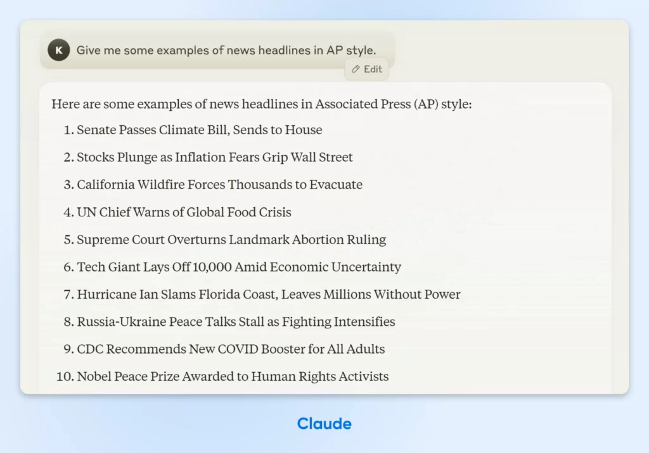649x453 pixels.
Task: Click the Russia-Ukraine Peace Talks Stall headline
Action: point(236,321)
